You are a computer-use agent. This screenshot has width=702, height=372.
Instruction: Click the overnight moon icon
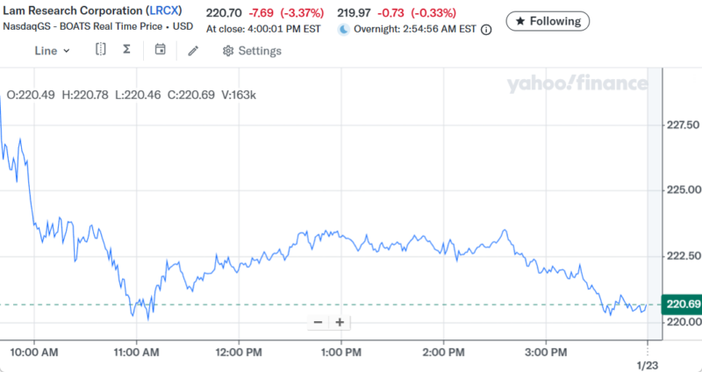pyautogui.click(x=344, y=29)
